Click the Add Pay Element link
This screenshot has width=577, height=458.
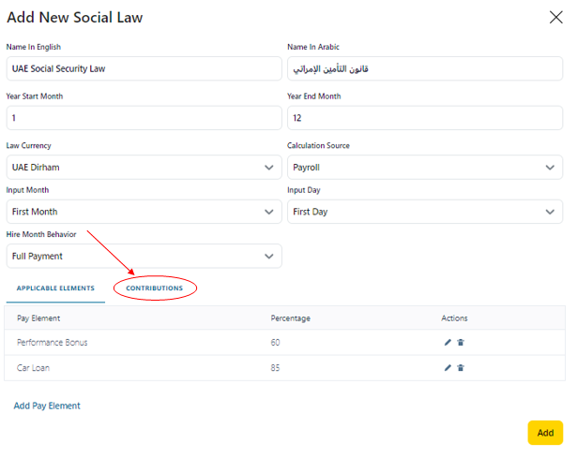(47, 406)
